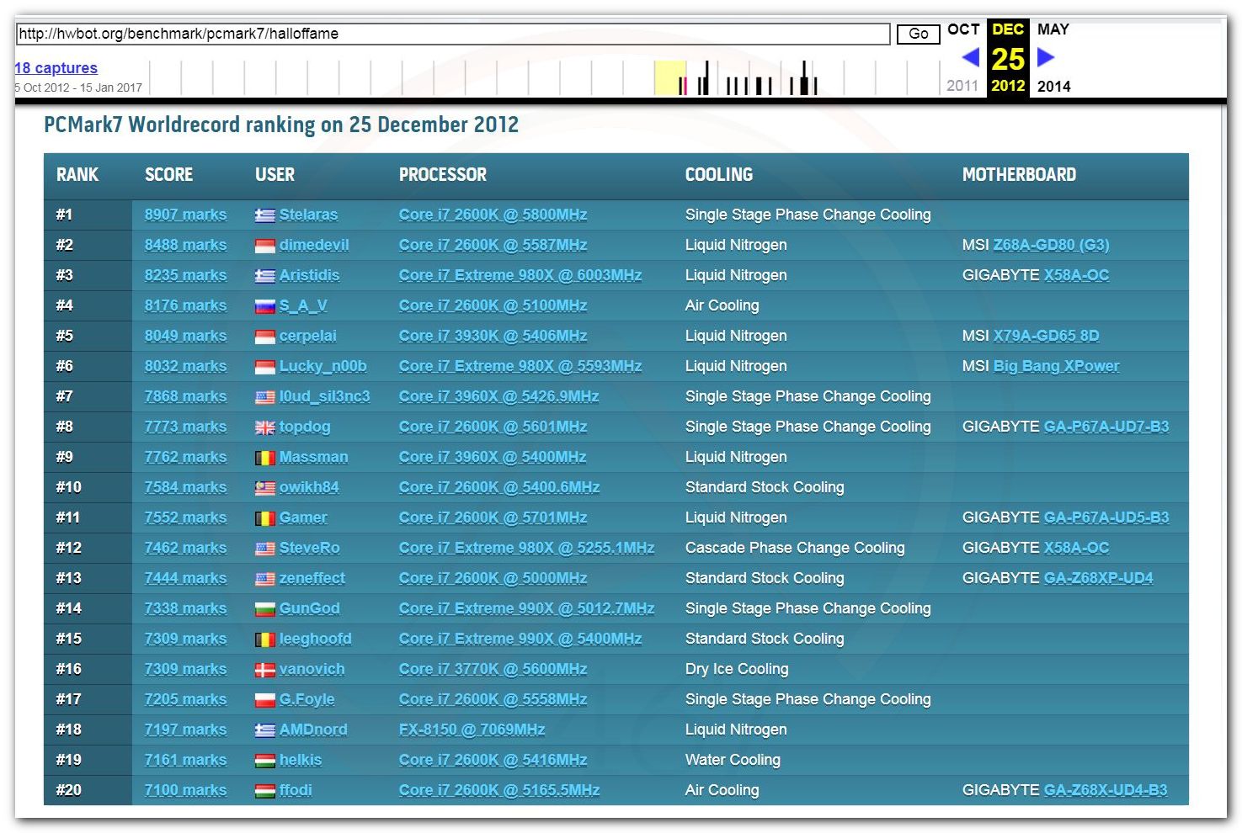
Task: Open X79A-GD65 8D motherboard link
Action: [1046, 336]
